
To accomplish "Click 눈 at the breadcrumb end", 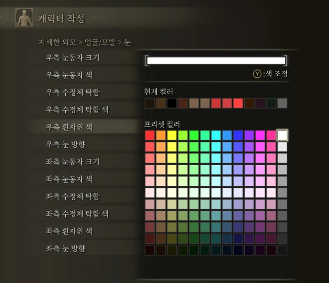I will 127,42.
